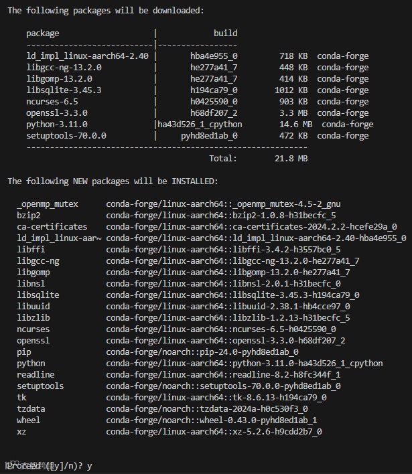Click 'The following packages will be downloaded' heading
Image resolution: width=412 pixels, height=474 pixels.
pos(106,11)
